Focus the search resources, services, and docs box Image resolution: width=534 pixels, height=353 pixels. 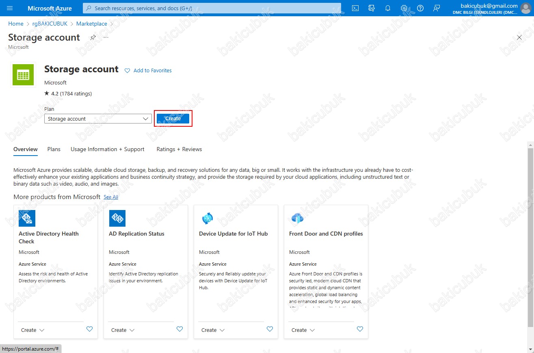pyautogui.click(x=212, y=8)
